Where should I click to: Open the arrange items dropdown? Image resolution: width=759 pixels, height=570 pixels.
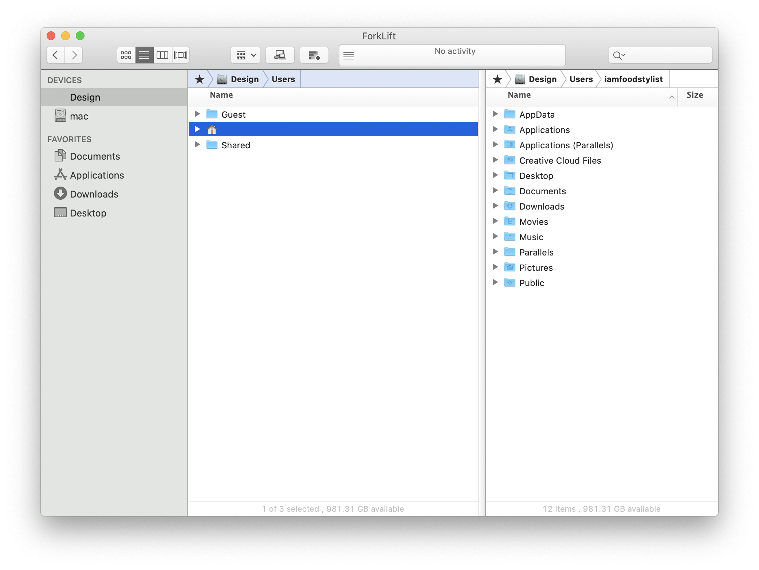245,55
